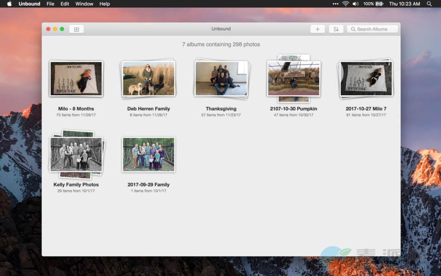Click the import photos icon in toolbar
Viewport: 441px width, 276px height.
(76, 29)
